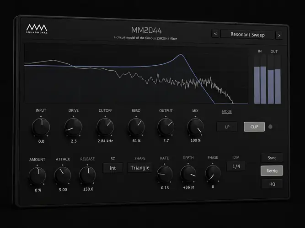Click the CUTOFF knob
The image size is (305, 228).
point(105,127)
